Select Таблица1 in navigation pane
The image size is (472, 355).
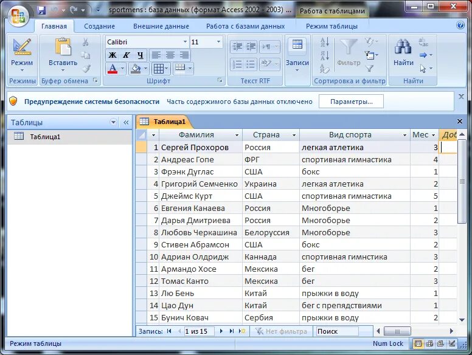tap(70, 137)
